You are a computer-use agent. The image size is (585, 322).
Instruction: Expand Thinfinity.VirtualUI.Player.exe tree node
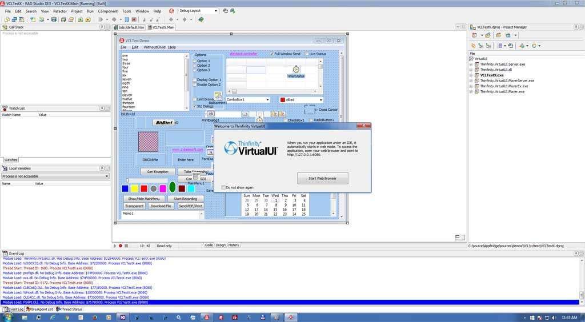click(471, 92)
